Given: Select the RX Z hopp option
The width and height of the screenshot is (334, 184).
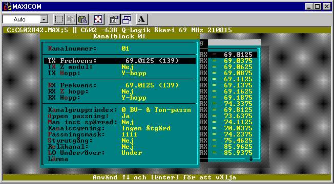Looking at the screenshot, I should [120, 91].
